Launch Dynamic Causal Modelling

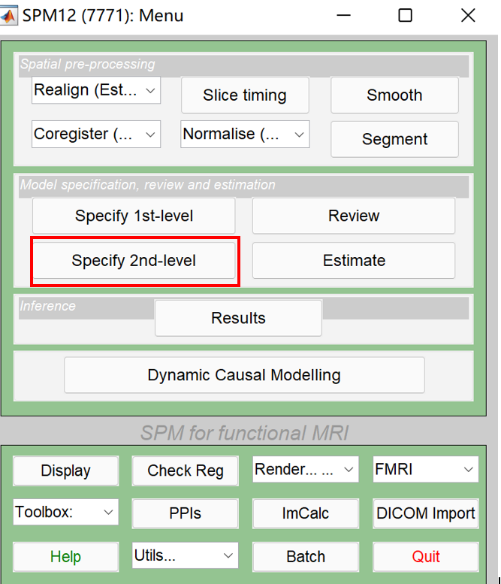click(244, 375)
